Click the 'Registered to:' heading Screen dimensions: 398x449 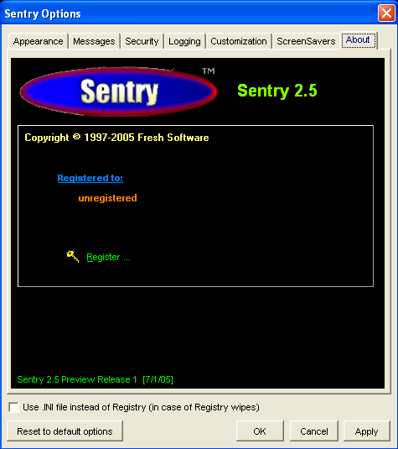click(90, 178)
